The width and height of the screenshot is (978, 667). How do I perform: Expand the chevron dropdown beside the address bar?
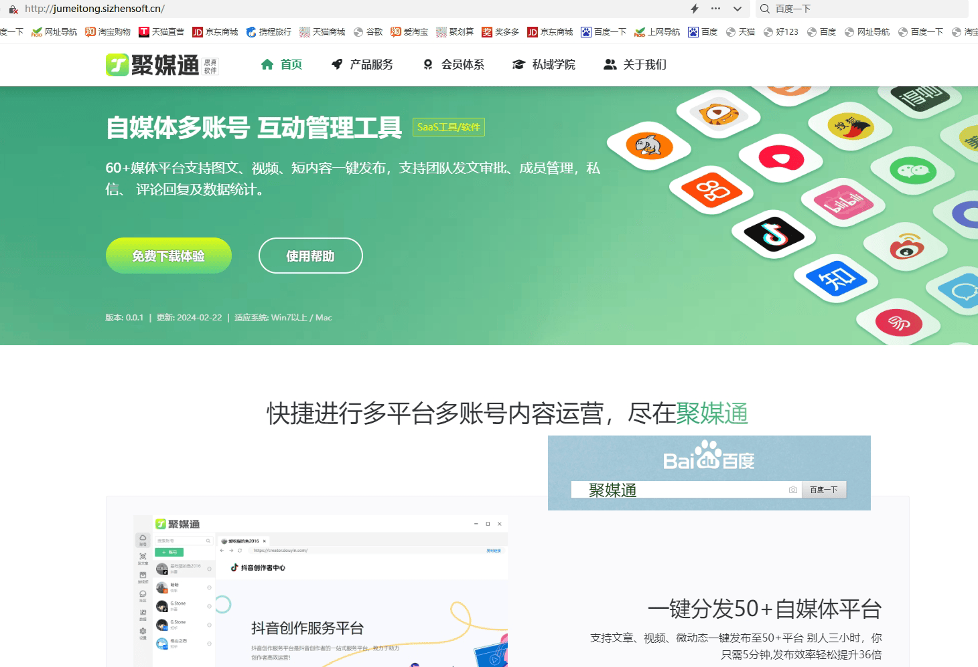(738, 9)
